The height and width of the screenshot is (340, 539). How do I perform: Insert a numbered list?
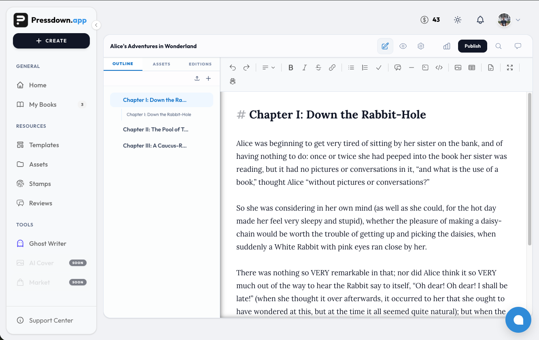[x=365, y=68]
